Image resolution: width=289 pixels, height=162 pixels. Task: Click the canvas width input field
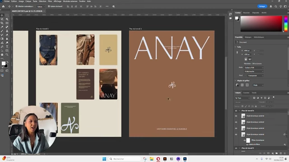coord(247,51)
